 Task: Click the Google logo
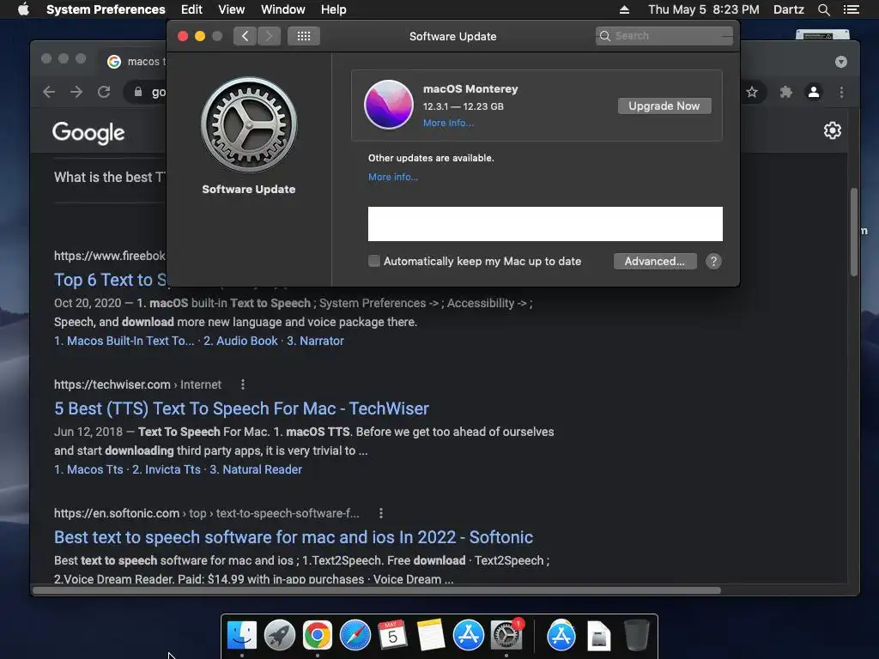(x=88, y=133)
